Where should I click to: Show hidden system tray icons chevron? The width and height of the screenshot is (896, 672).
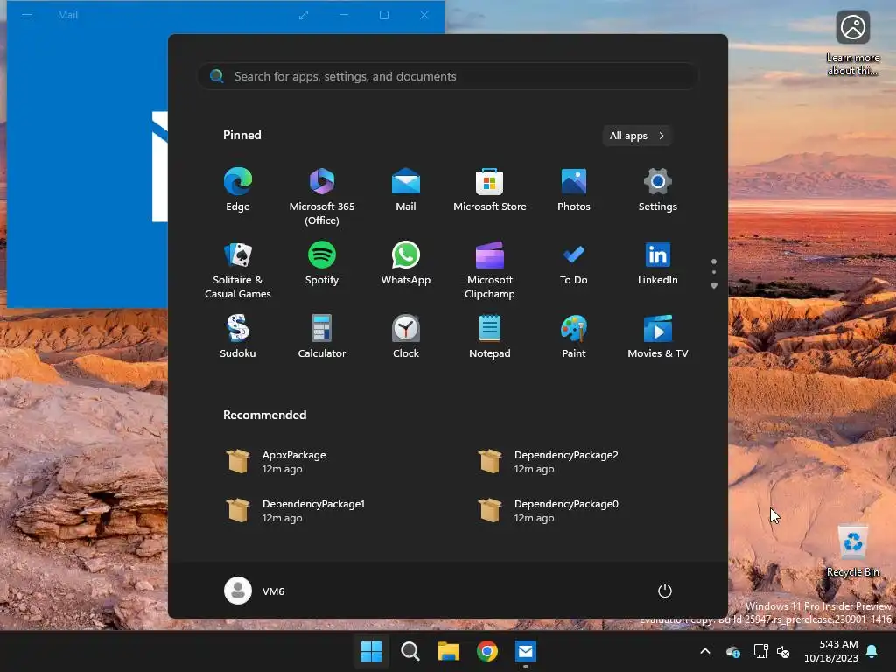pos(705,651)
